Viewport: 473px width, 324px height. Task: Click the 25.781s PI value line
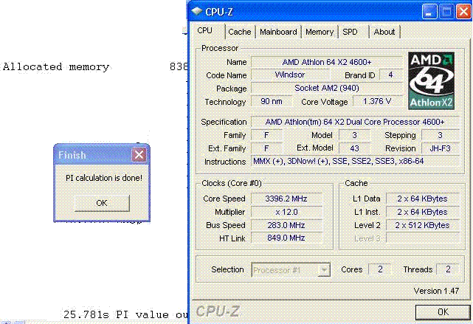pos(125,314)
